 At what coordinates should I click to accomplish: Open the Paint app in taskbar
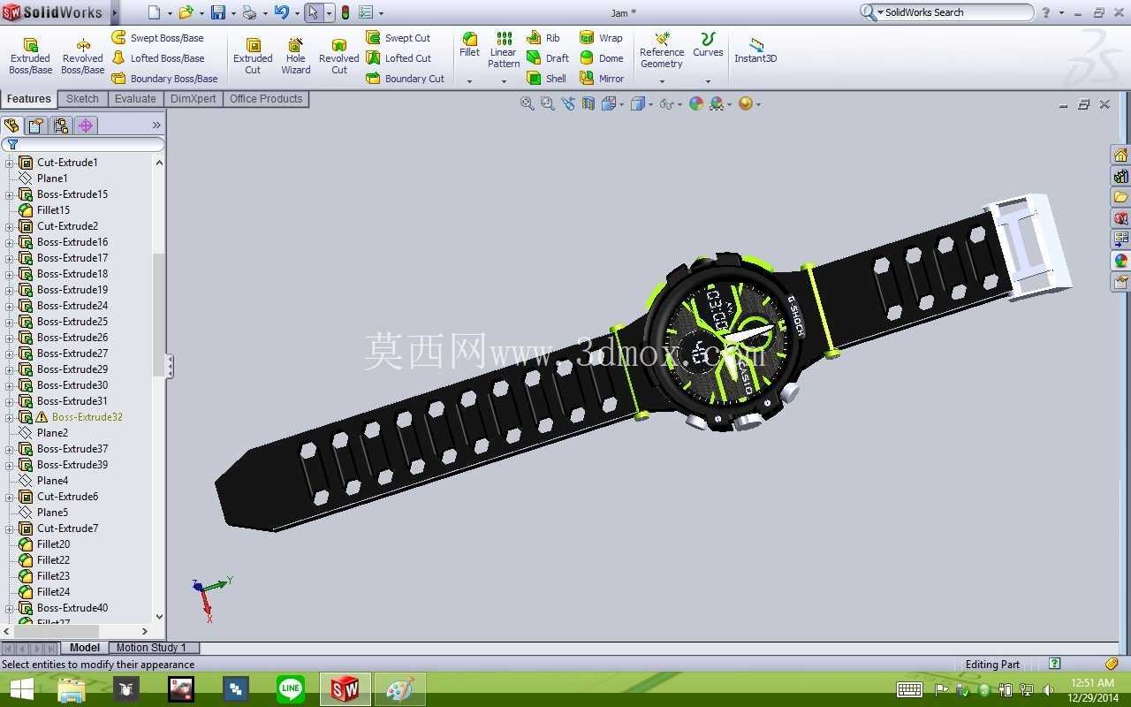click(400, 689)
